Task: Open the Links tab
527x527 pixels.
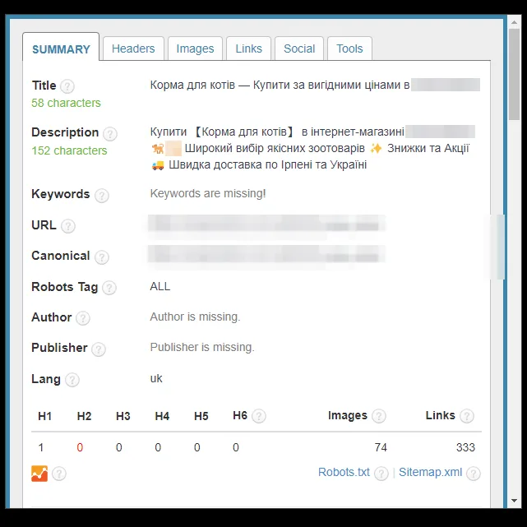Action: [x=249, y=49]
